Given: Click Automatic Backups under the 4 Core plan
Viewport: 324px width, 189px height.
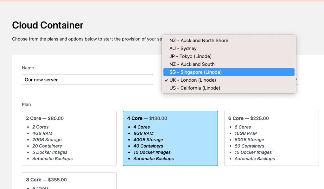Looking at the screenshot, I should (154, 159).
